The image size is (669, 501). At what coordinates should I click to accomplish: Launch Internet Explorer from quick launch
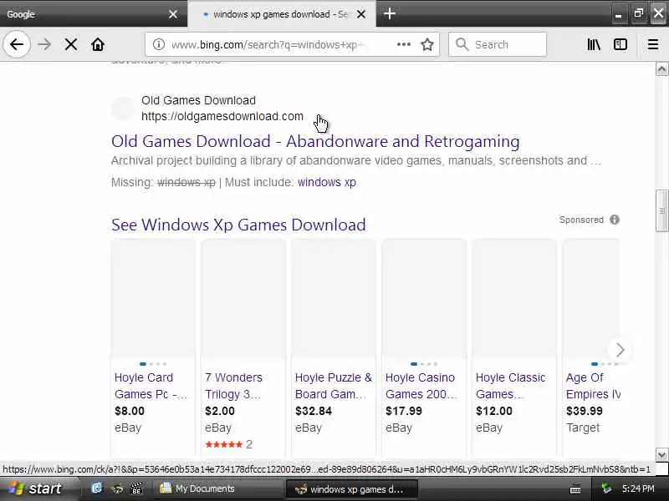97,488
